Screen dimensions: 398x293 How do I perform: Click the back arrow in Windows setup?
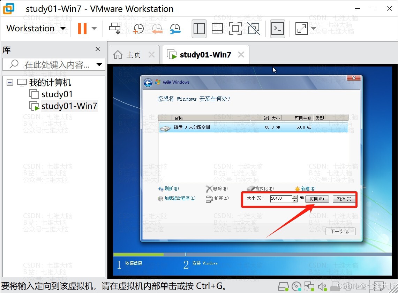click(148, 82)
